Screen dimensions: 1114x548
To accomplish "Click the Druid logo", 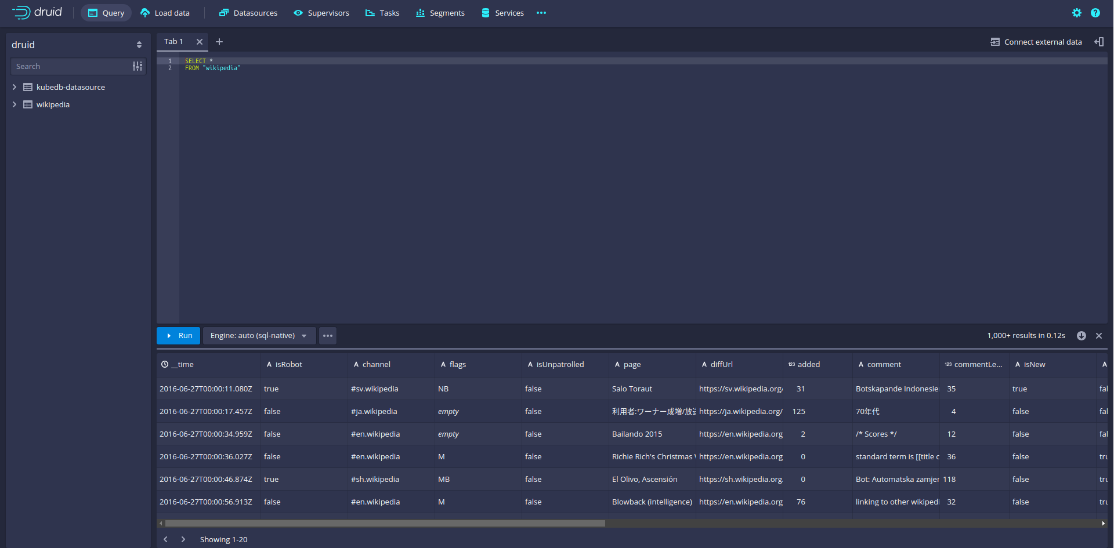I will (x=37, y=12).
